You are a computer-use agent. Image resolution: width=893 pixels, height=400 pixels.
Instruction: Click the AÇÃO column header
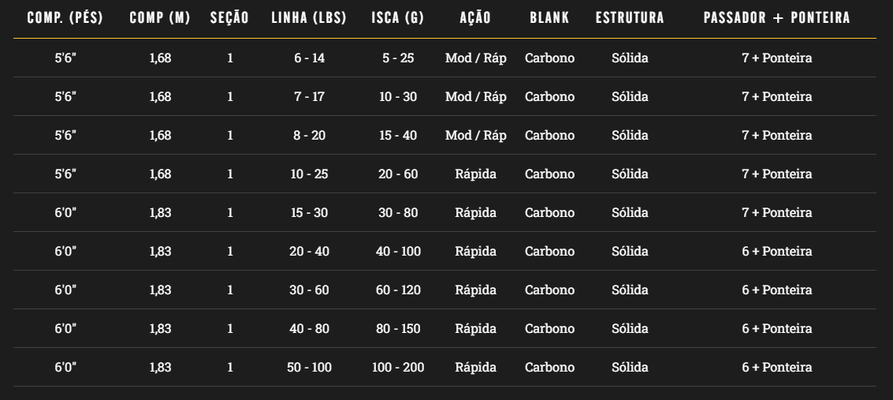click(x=475, y=18)
